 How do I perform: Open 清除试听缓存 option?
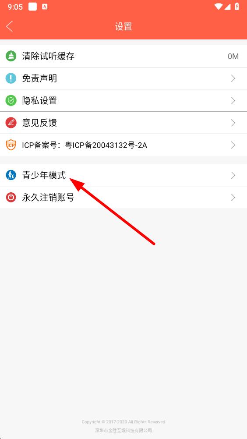coord(123,56)
